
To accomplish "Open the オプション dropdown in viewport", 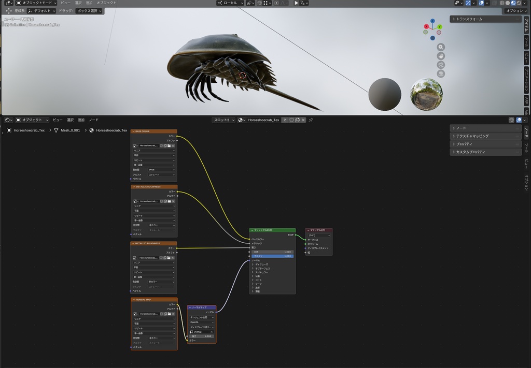I will [x=516, y=11].
